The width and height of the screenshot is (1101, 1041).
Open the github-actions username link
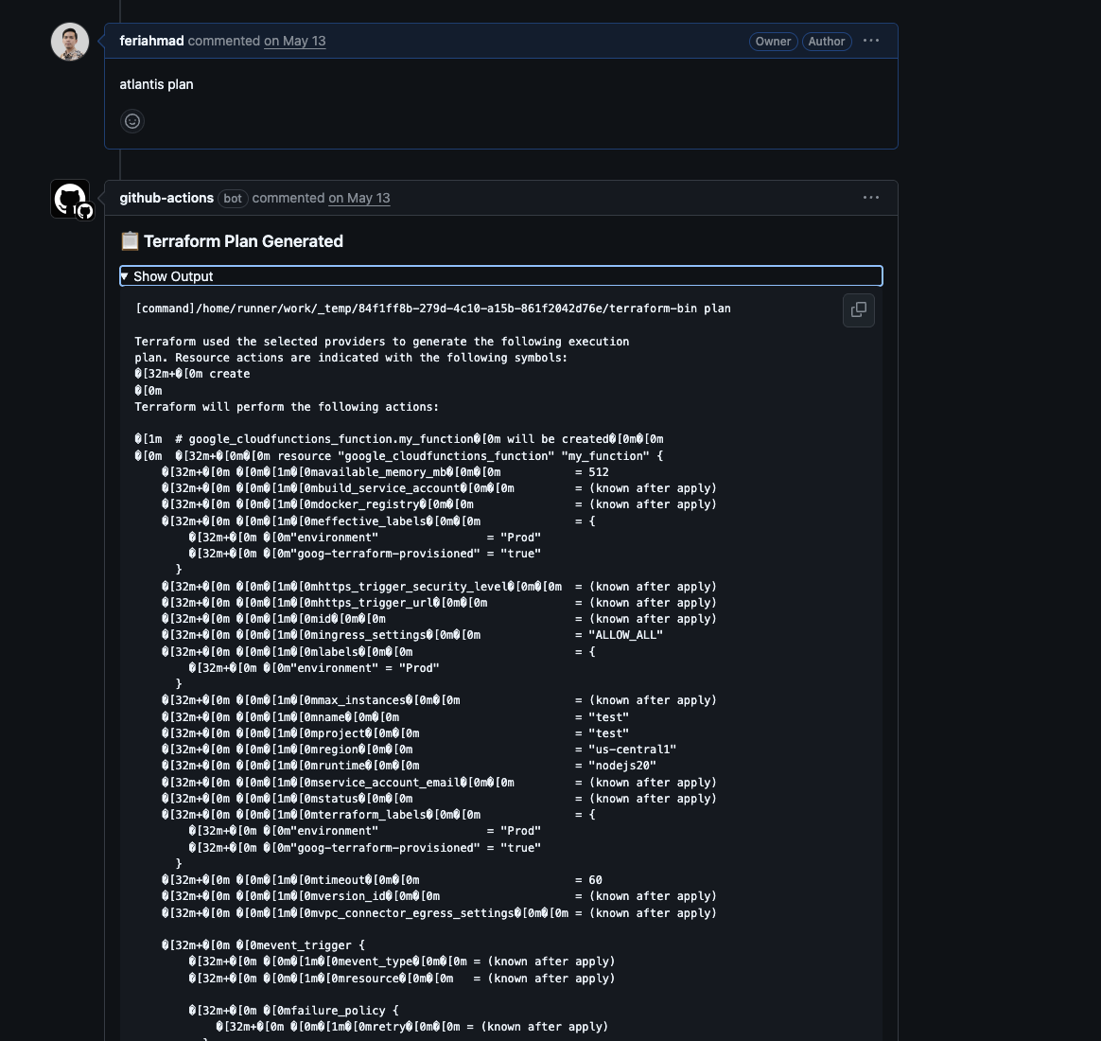pos(166,198)
